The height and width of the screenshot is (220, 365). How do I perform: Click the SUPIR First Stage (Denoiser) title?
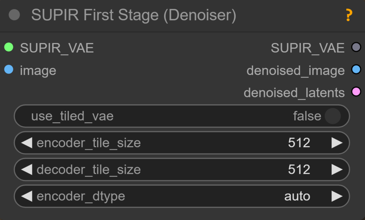pos(134,16)
